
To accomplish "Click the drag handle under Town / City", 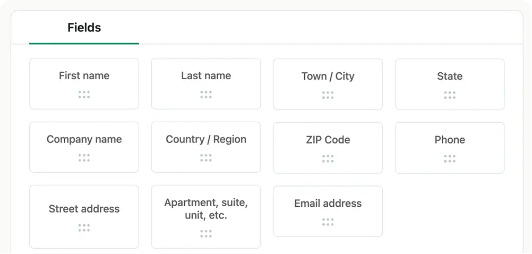I will click(x=328, y=95).
